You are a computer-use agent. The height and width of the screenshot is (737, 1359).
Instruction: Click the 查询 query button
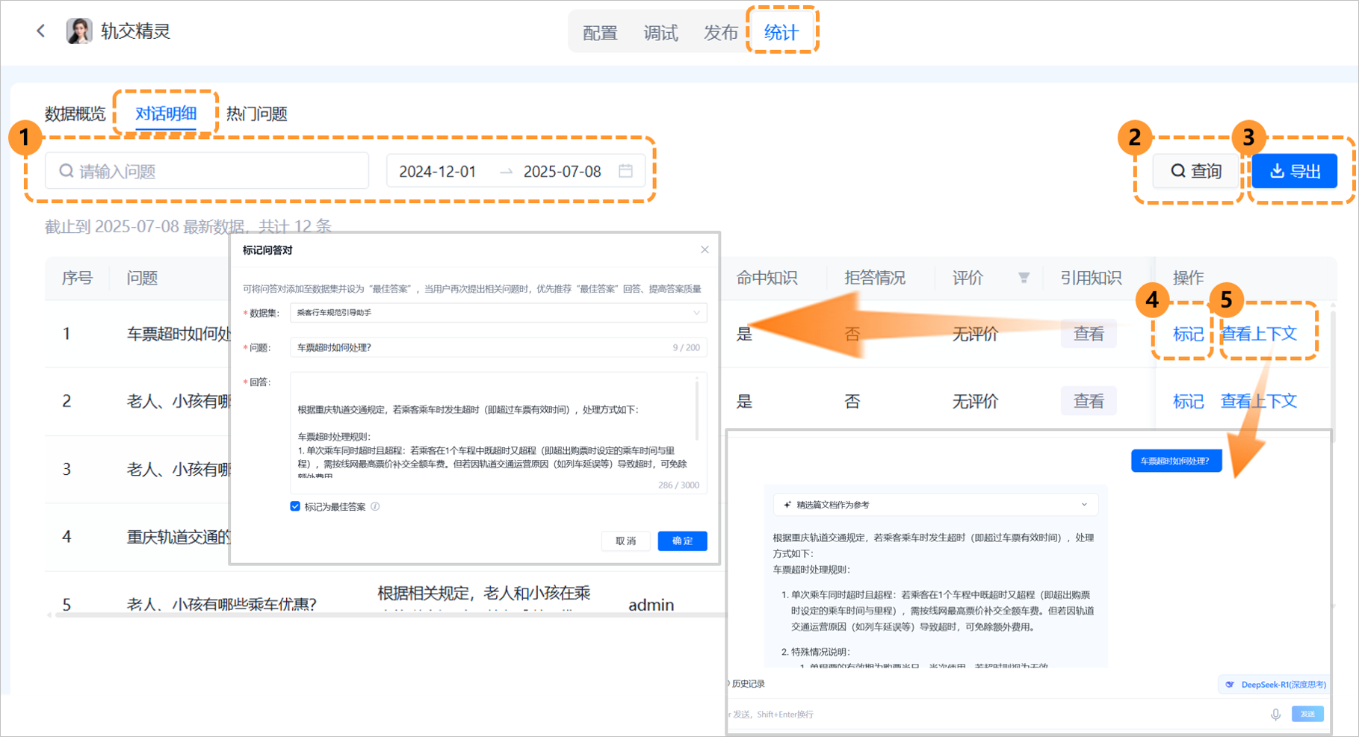tap(1195, 171)
